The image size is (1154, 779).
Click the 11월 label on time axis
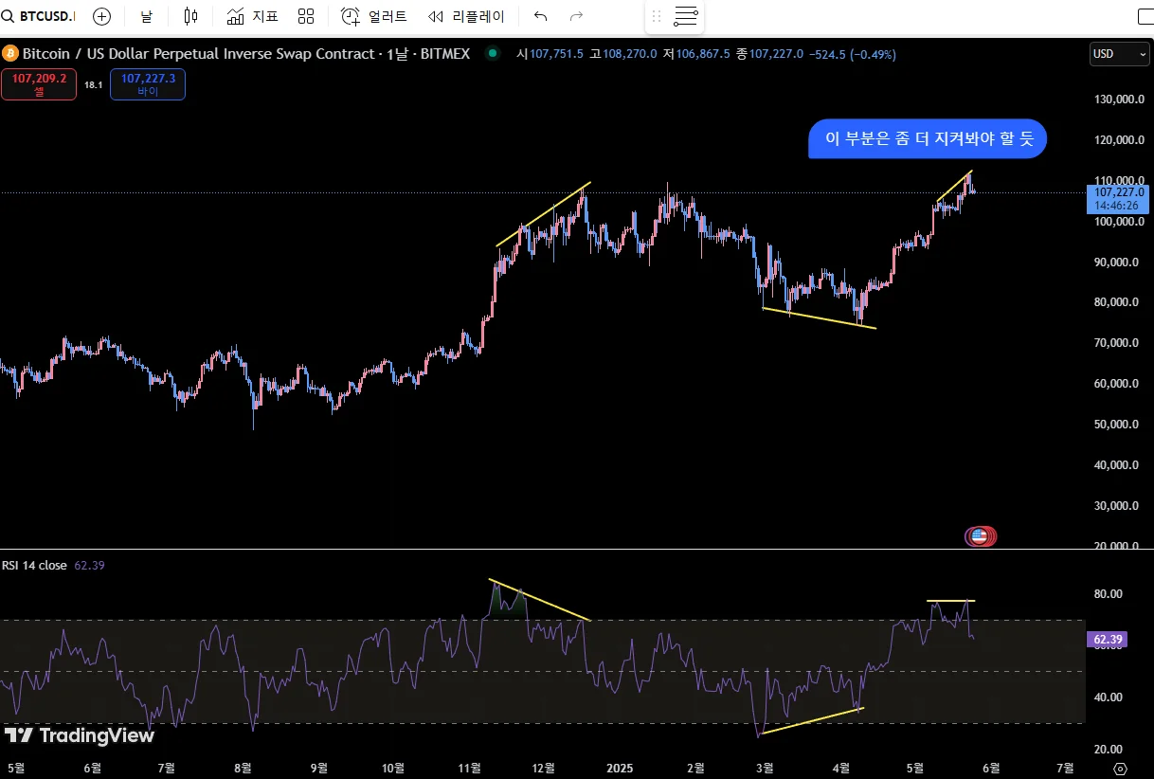tap(470, 768)
